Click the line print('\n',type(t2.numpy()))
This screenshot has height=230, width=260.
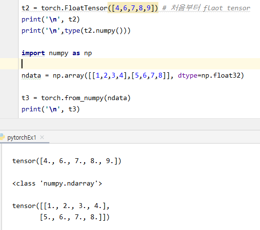[x=76, y=31]
